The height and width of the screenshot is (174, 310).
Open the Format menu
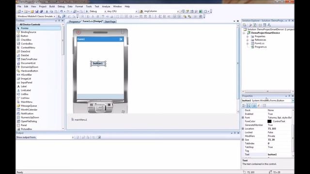(x=79, y=6)
